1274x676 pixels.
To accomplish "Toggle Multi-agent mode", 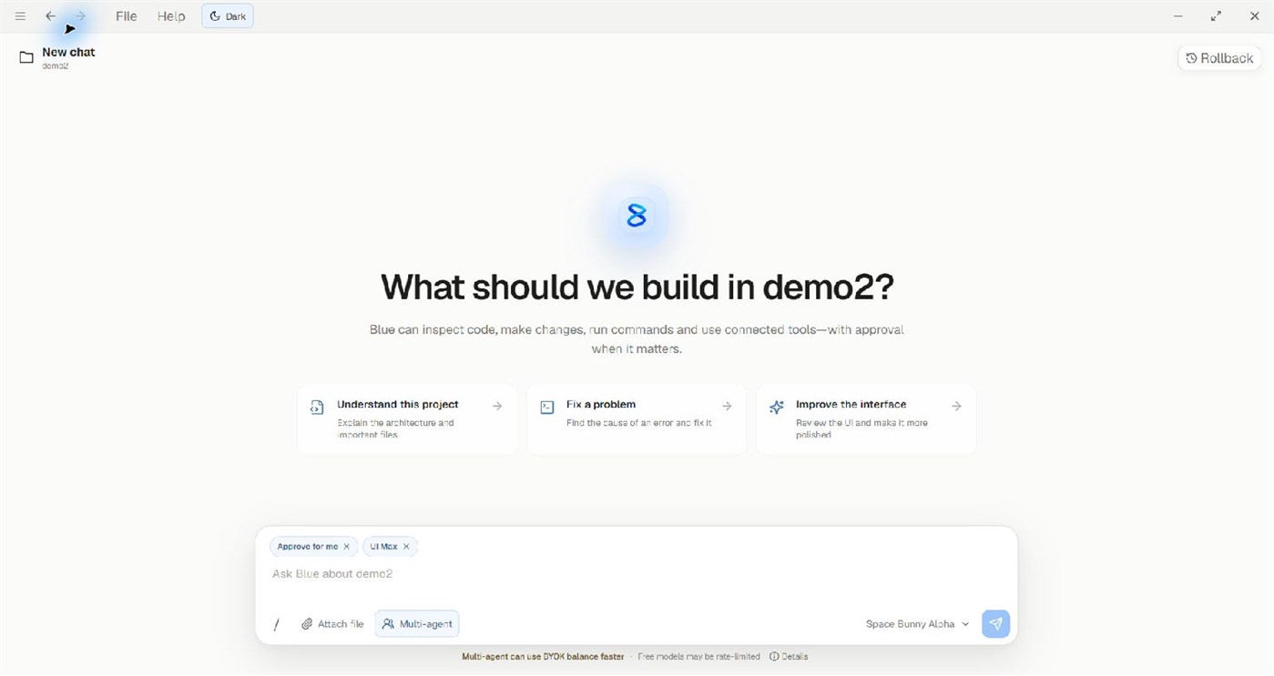I will [417, 624].
